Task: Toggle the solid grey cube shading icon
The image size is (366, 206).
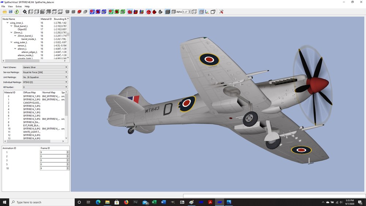Action: tap(168, 12)
